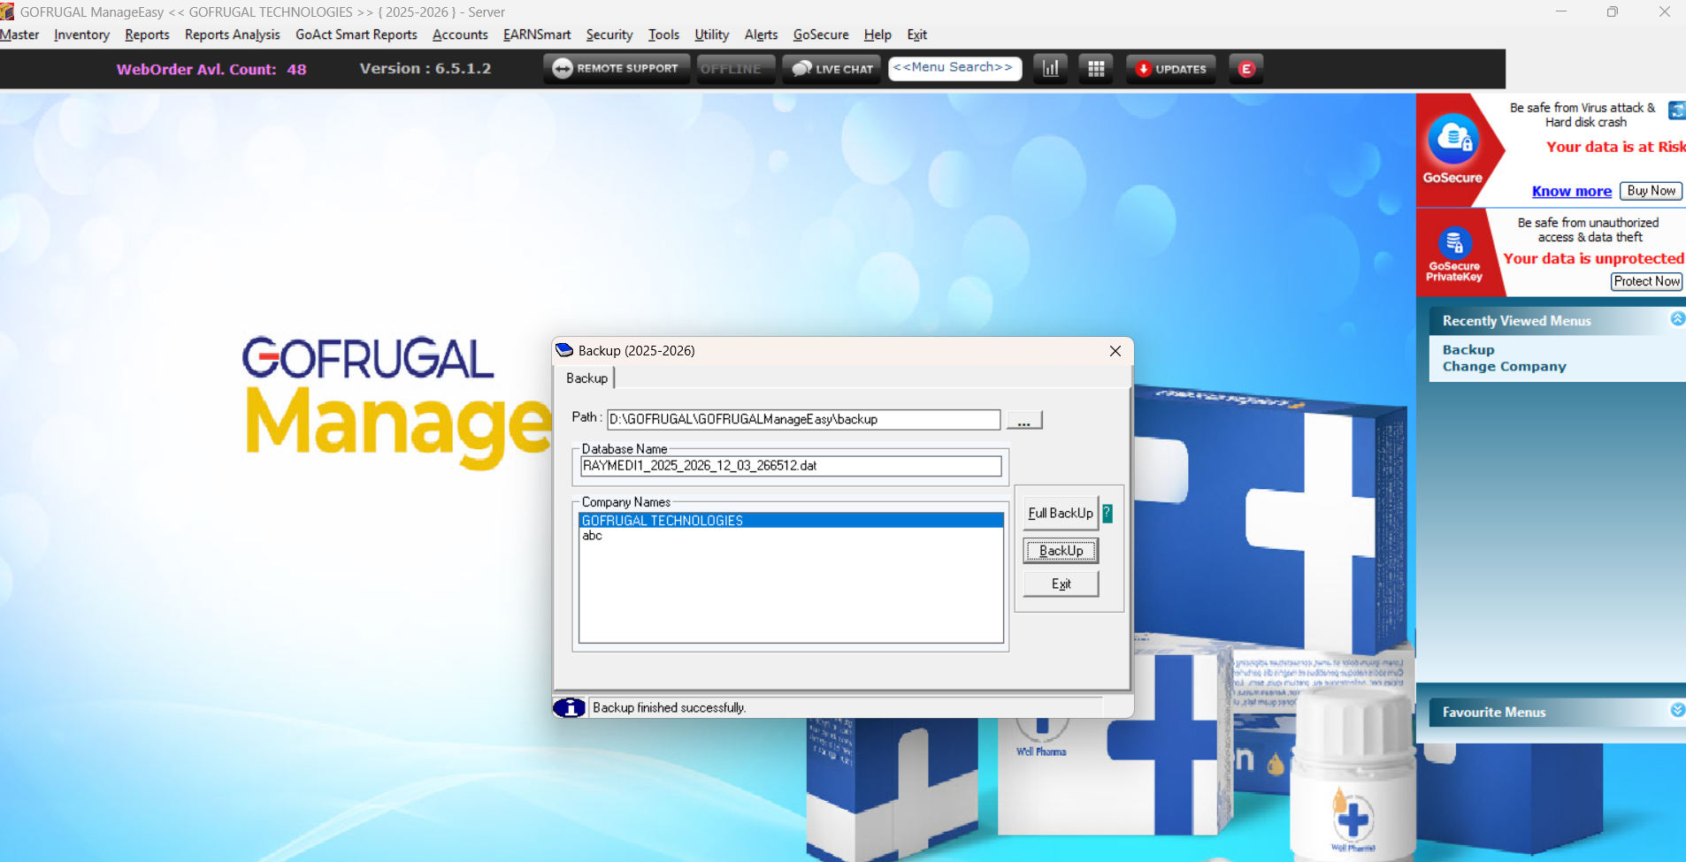Open the Tools menu
This screenshot has height=862, width=1686.
[663, 34]
